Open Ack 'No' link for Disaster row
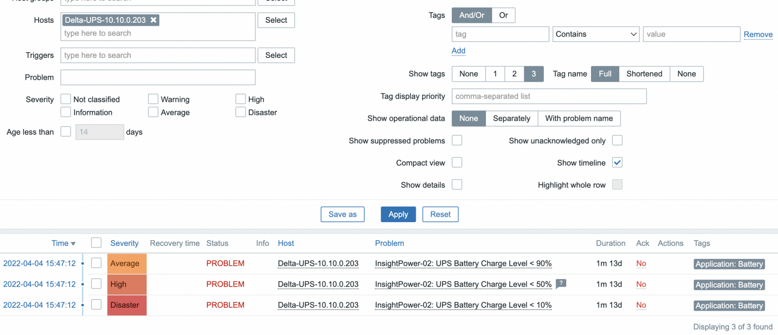 [641, 305]
